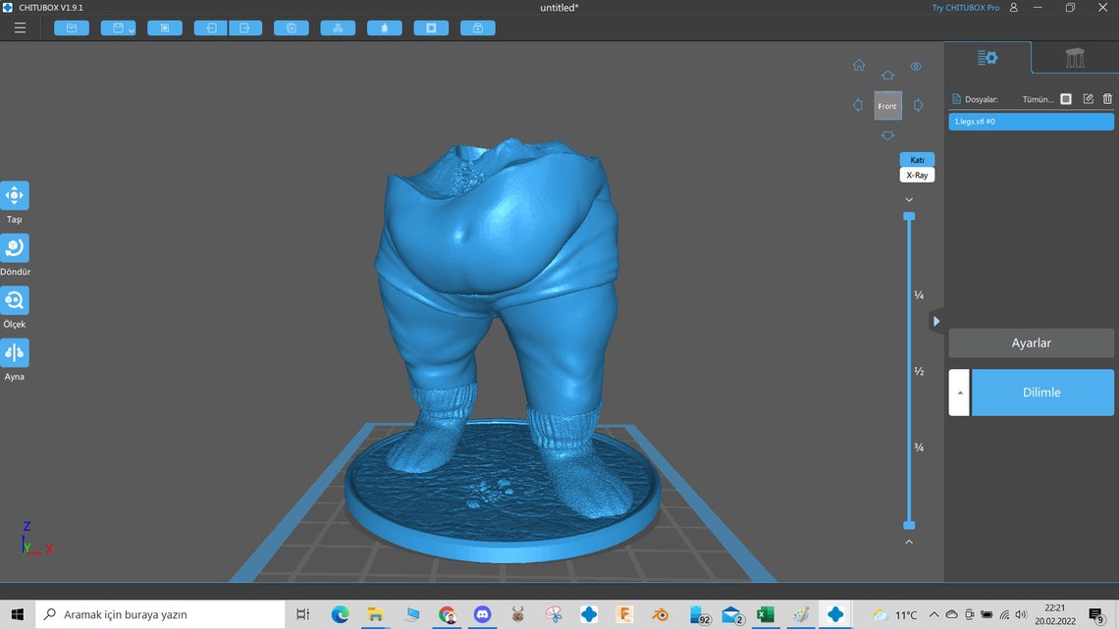Click the Dilimle slice button
Viewport: 1119px width, 629px height.
point(1042,392)
